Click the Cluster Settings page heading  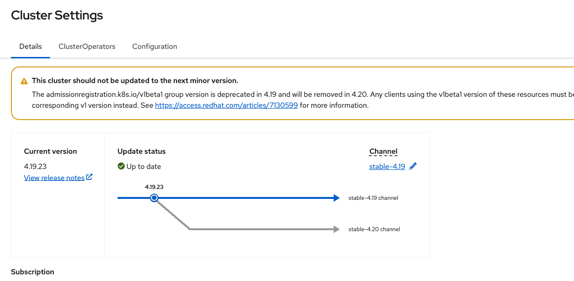[57, 15]
